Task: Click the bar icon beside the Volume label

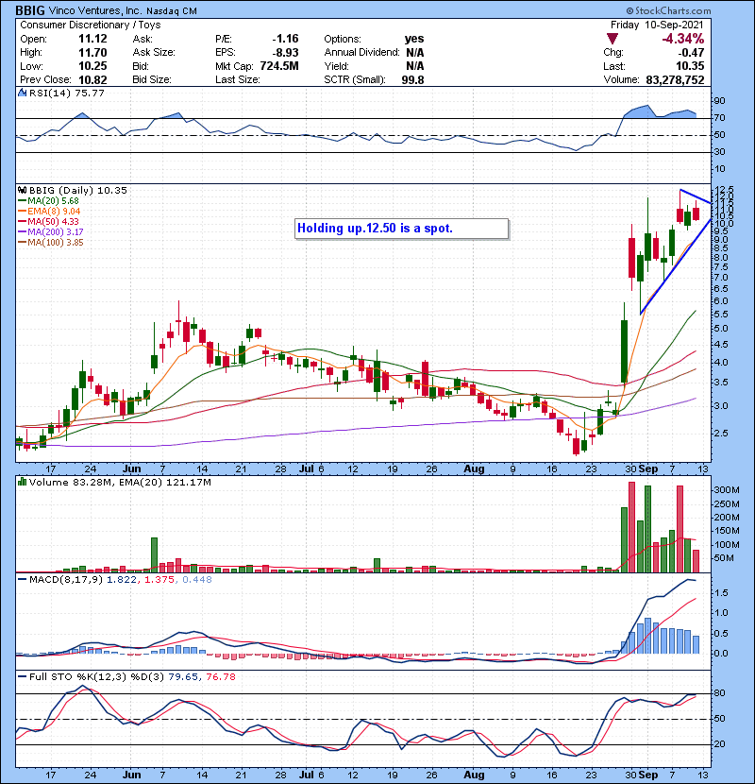Action: (x=22, y=483)
